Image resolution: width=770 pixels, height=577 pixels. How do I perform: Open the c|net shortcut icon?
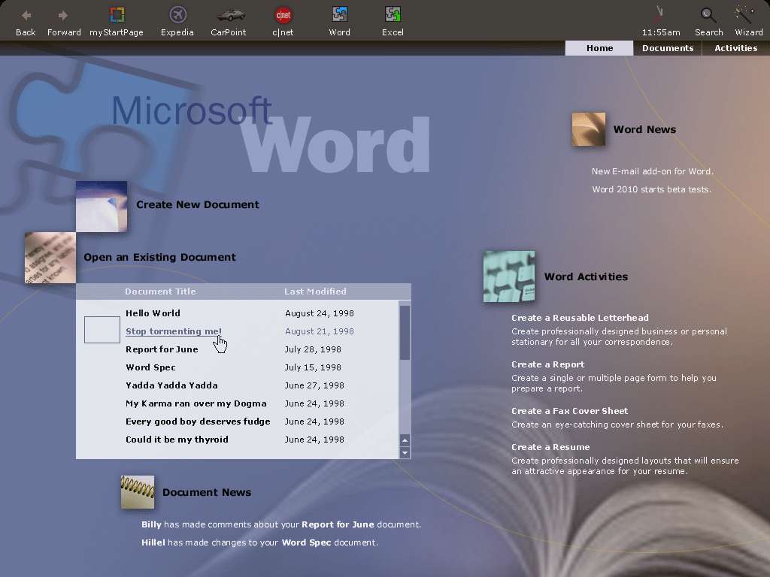pos(283,15)
